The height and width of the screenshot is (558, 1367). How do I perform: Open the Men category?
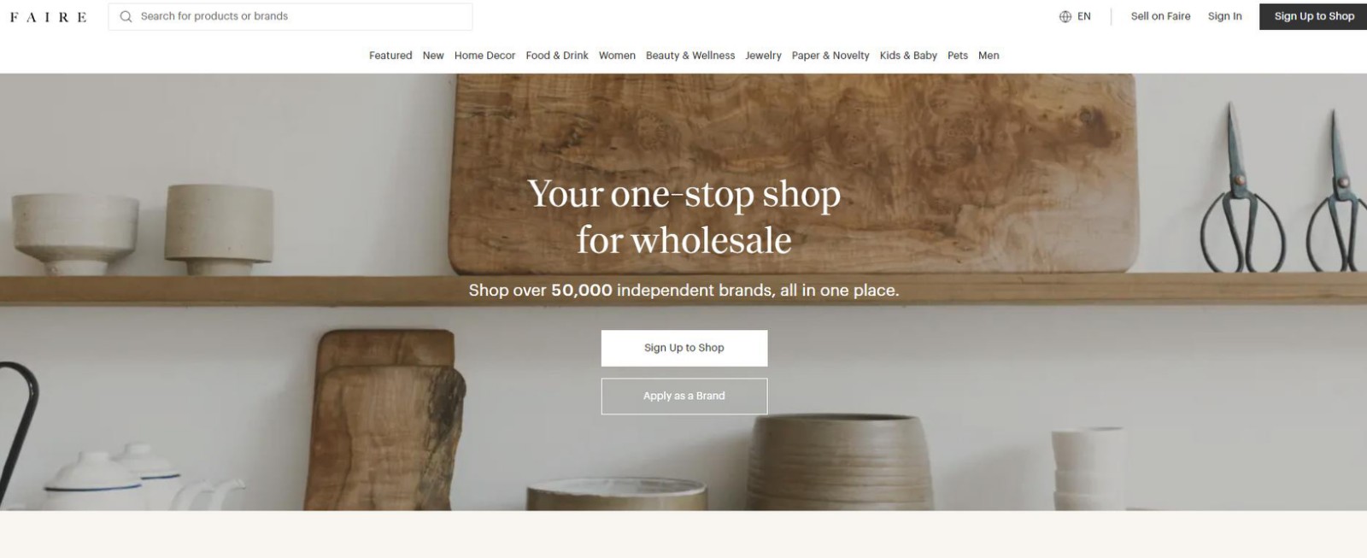pos(989,56)
